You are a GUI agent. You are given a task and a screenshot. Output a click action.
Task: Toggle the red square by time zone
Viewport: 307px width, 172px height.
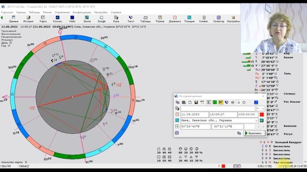tap(262, 115)
